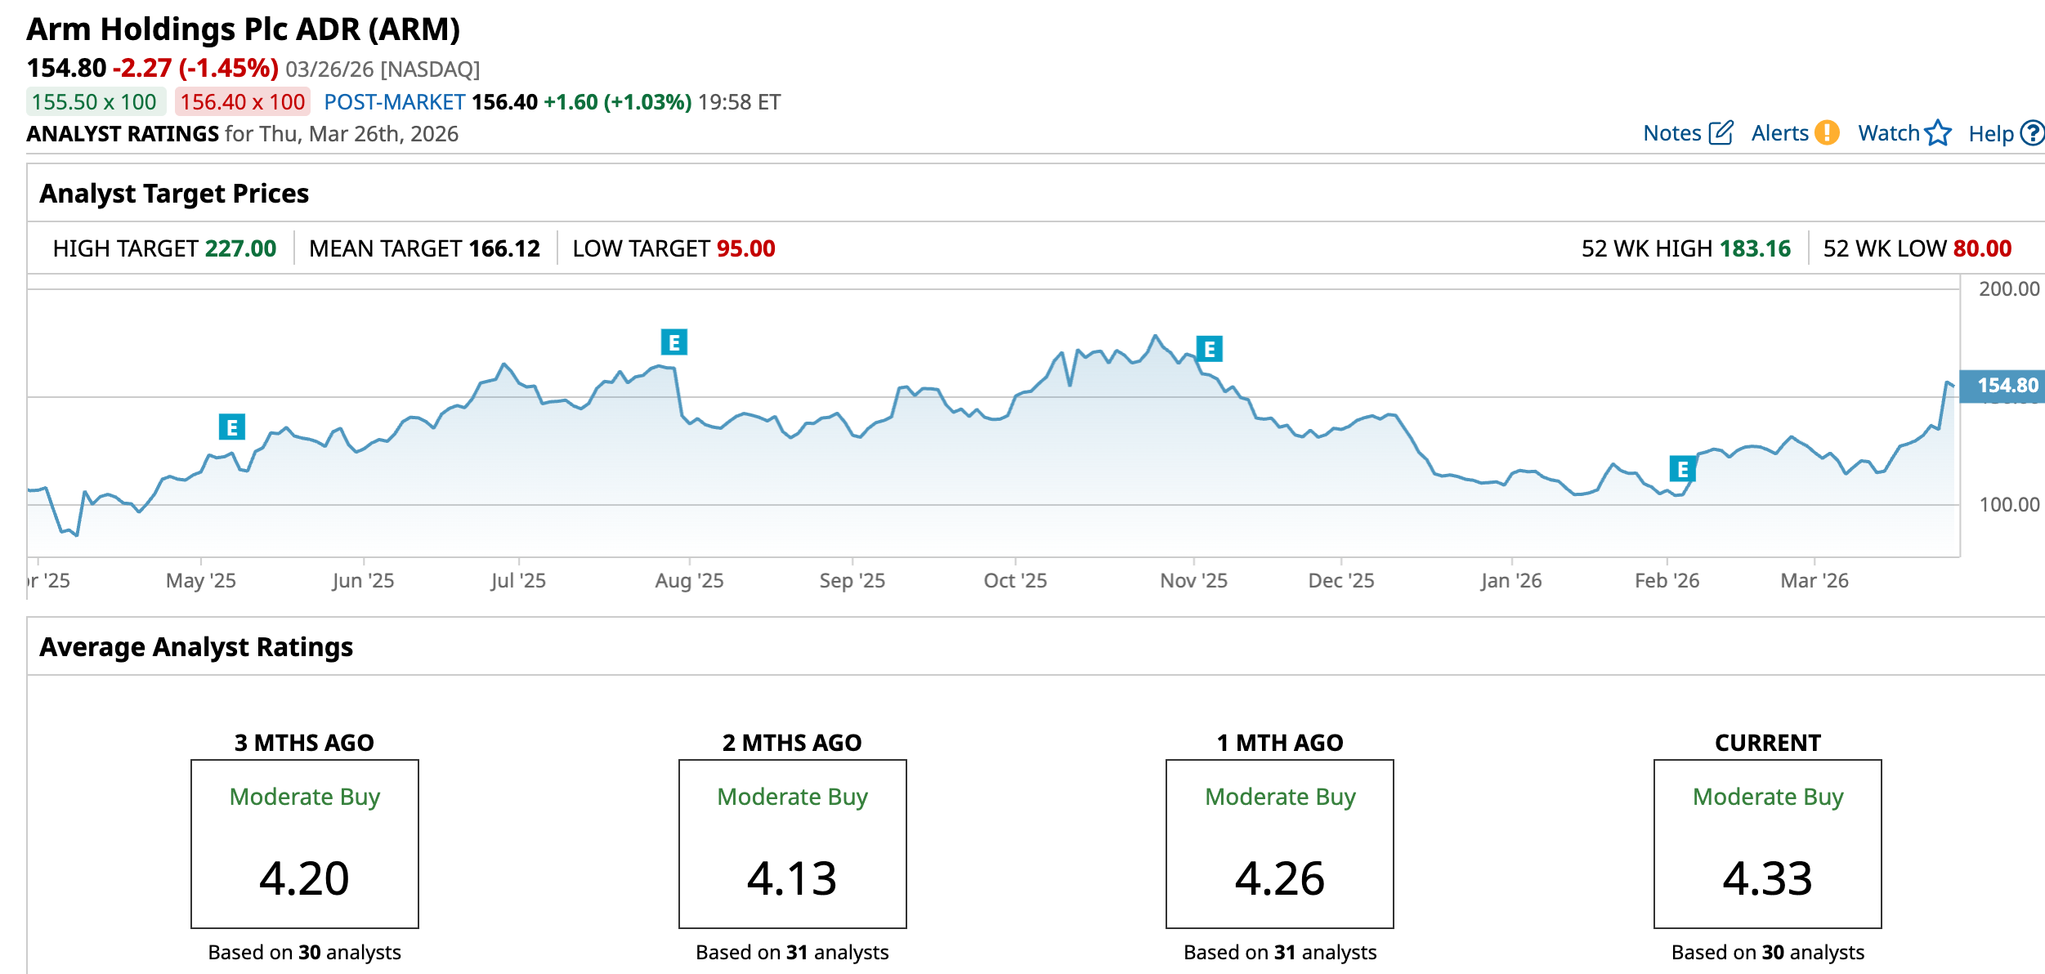The height and width of the screenshot is (974, 2045).
Task: Select the 2 MTHS AGO rating box
Action: 792,843
